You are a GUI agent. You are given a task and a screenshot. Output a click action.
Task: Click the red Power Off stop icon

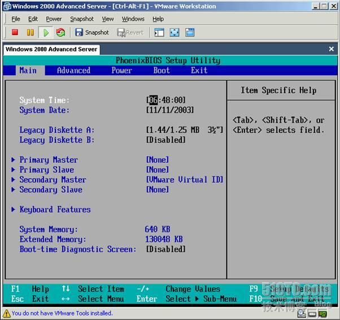(15, 32)
